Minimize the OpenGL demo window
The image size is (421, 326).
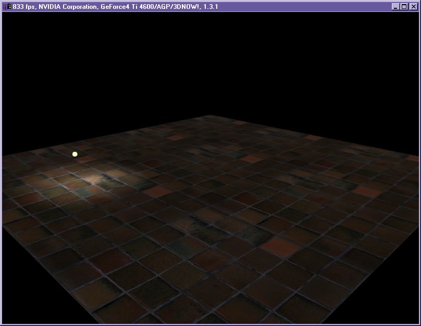click(395, 7)
